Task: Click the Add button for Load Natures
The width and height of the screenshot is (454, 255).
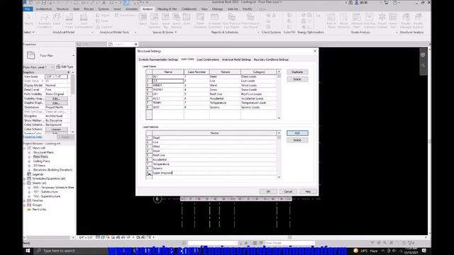Action: [297, 133]
